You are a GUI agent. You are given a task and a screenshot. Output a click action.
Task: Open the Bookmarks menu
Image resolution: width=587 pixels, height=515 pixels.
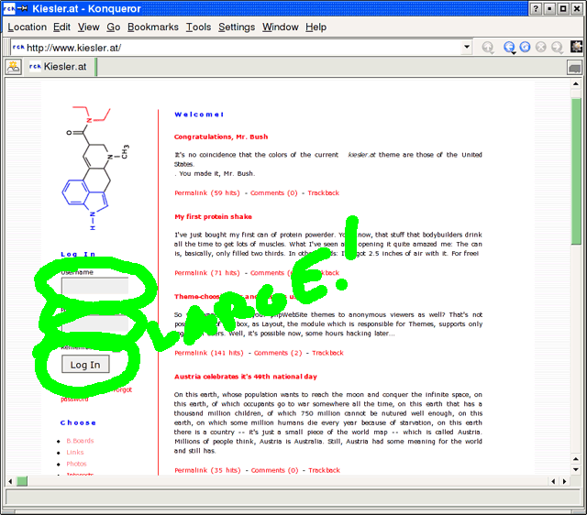click(152, 27)
